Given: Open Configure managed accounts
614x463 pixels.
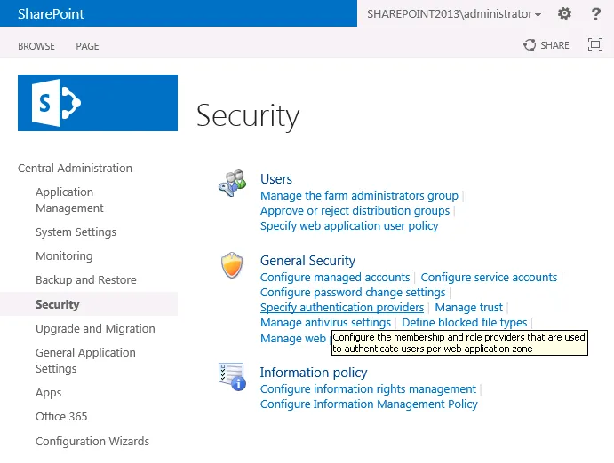Looking at the screenshot, I should tap(335, 277).
